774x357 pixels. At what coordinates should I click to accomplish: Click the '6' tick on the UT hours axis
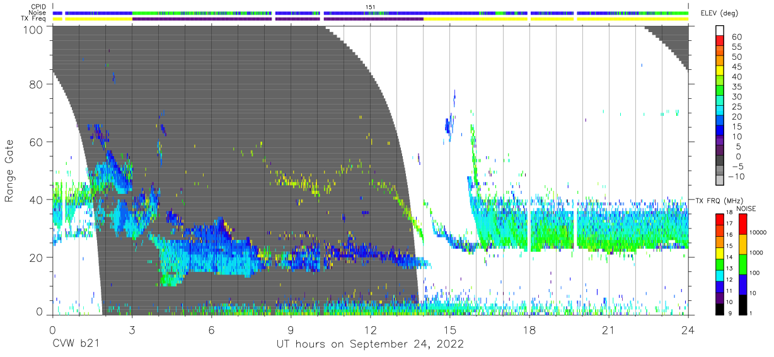point(212,330)
